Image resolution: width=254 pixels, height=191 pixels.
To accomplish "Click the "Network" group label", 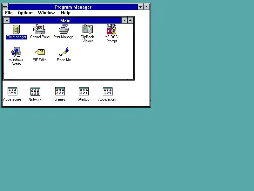I will point(35,100).
